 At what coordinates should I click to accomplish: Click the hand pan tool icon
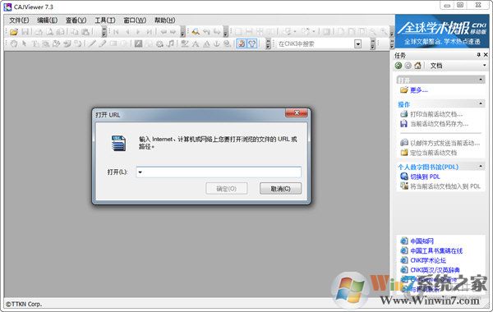point(13,44)
